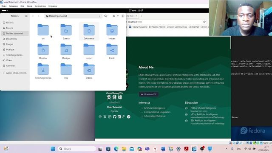Open the LinkedIn profile icon
This screenshot has width=272, height=153.
(x=119, y=117)
